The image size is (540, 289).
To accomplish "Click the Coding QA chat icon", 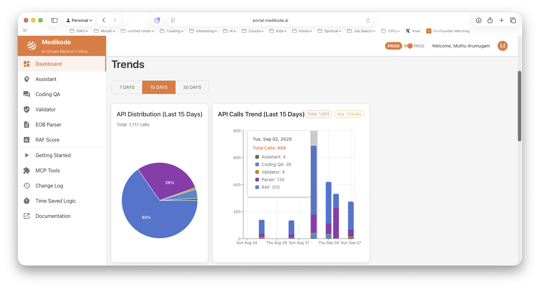I will click(x=27, y=94).
